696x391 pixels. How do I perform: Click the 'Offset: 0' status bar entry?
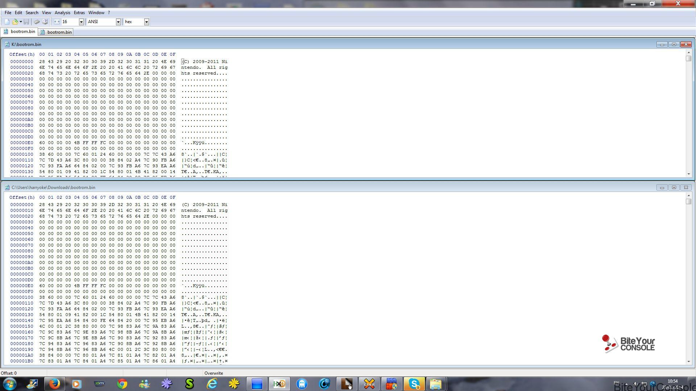pyautogui.click(x=9, y=373)
